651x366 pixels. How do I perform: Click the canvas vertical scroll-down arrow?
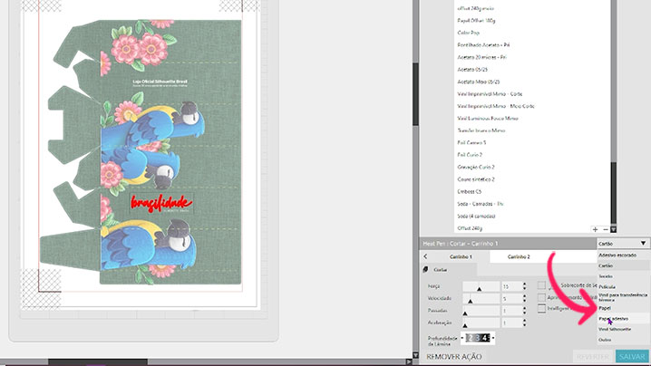415,355
